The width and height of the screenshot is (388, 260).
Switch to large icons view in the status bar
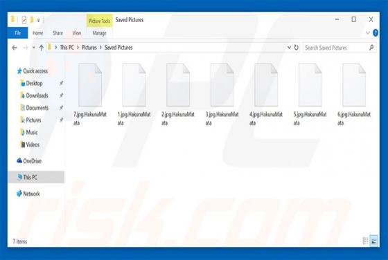coord(374,241)
